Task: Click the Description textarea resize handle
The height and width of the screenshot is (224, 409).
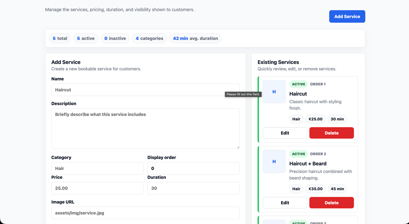Action: 238,147
